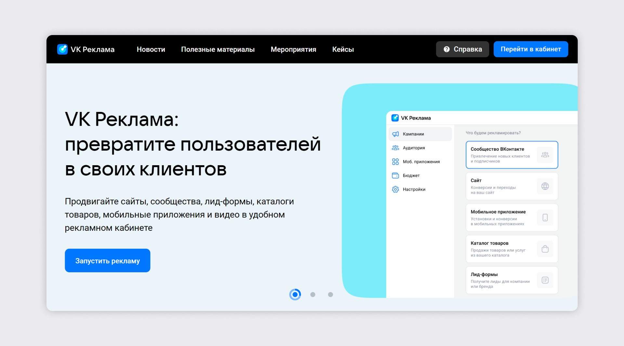The width and height of the screenshot is (624, 346).
Task: Select Моб. приложения sidebar label
Action: coord(421,162)
